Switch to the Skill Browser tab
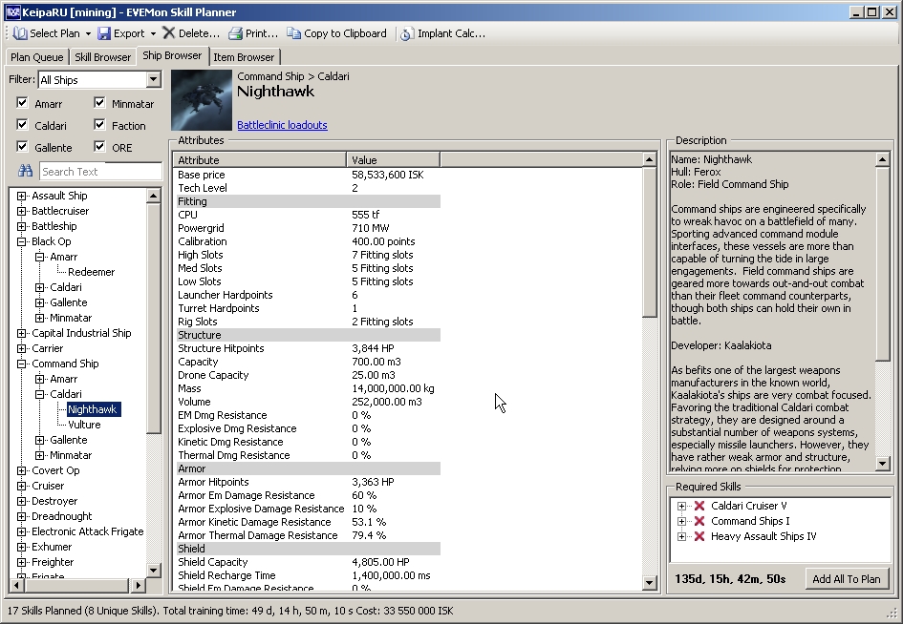 click(x=103, y=57)
